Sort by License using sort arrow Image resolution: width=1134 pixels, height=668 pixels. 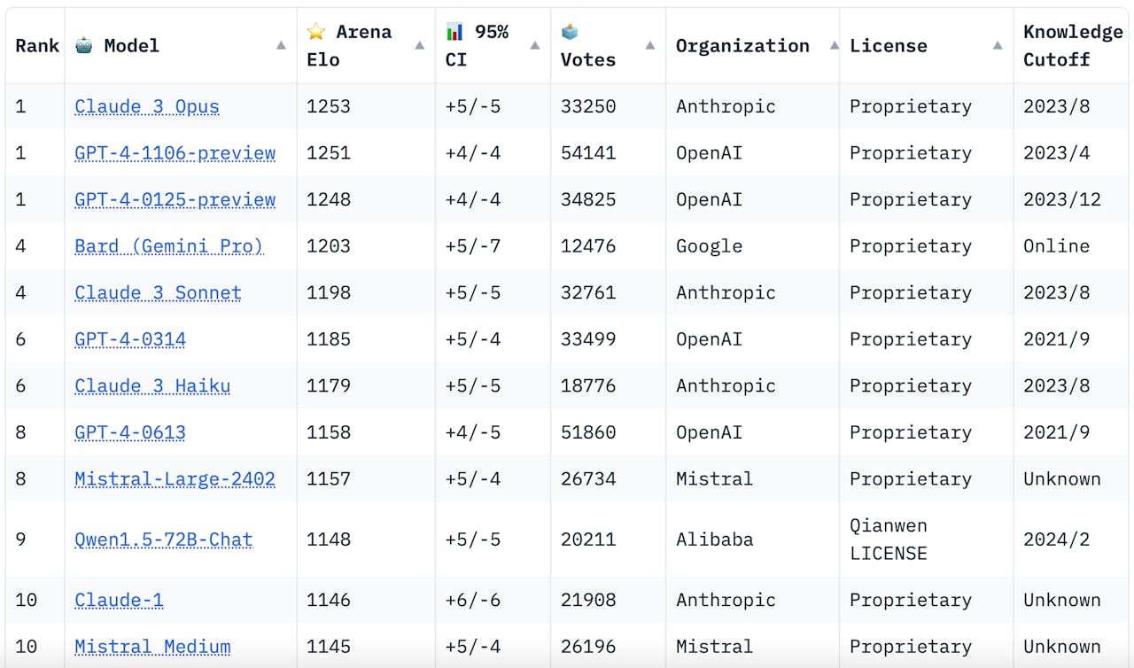click(x=998, y=45)
